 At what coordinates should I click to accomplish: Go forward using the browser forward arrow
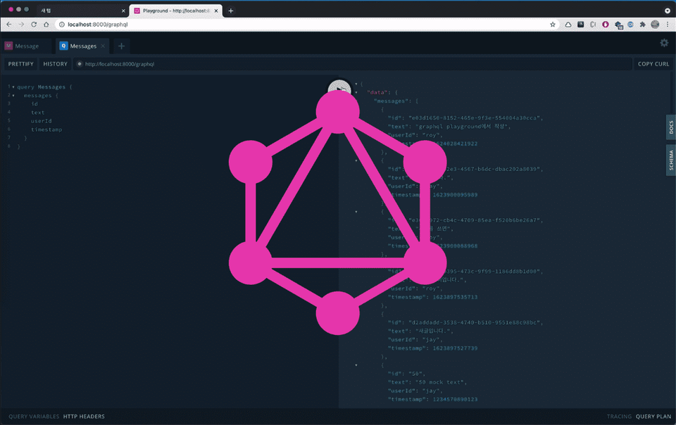(x=21, y=25)
